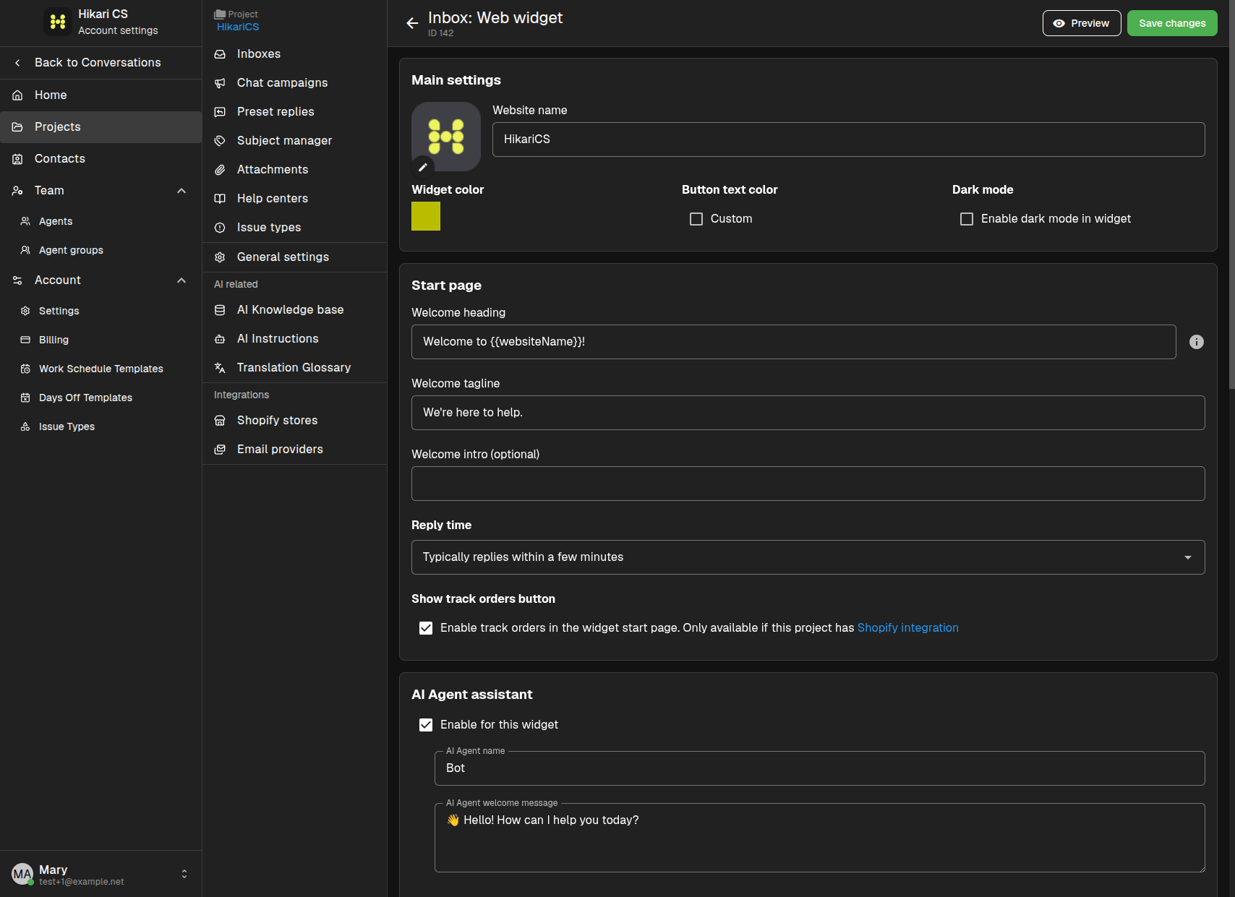Select Projects in left sidebar
Image resolution: width=1235 pixels, height=897 pixels.
click(101, 127)
